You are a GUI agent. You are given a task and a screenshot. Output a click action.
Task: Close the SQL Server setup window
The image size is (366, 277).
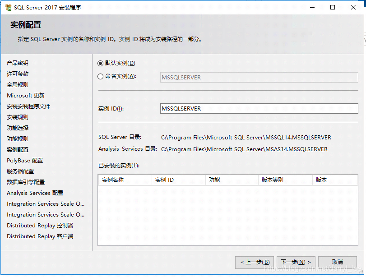(353, 8)
